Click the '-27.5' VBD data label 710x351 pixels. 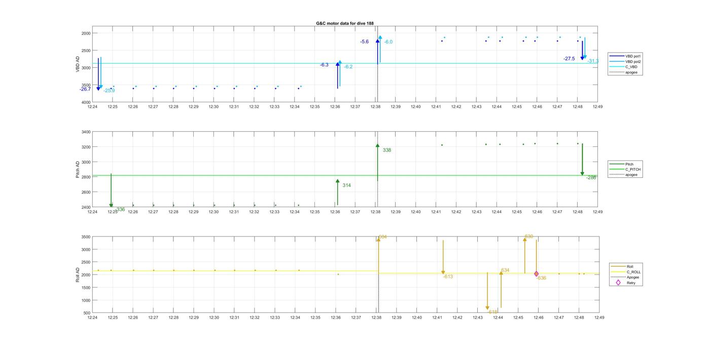point(569,59)
